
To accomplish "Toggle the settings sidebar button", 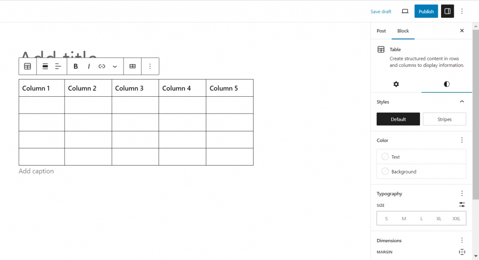I will click(x=447, y=11).
